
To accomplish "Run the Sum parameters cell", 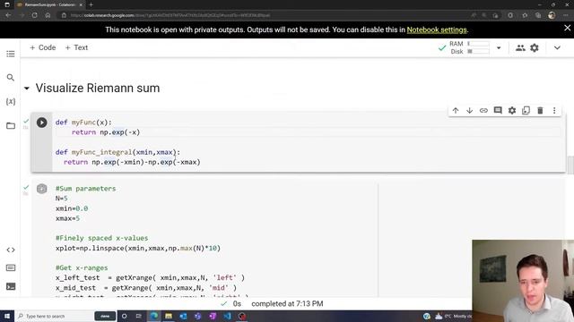I will point(42,189).
